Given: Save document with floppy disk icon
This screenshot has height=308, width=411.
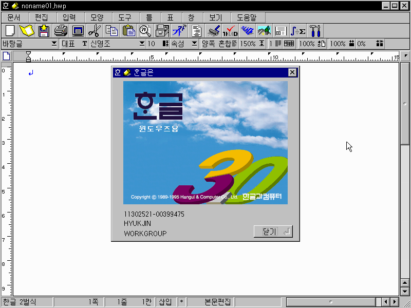Looking at the screenshot, I should [x=44, y=31].
